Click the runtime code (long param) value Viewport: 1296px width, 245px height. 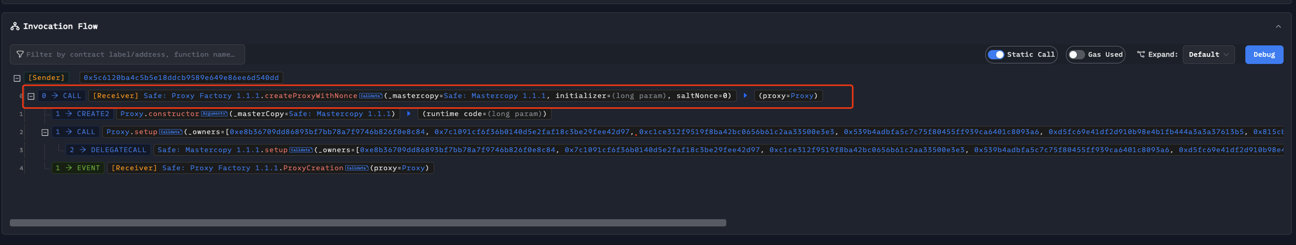tap(515, 114)
